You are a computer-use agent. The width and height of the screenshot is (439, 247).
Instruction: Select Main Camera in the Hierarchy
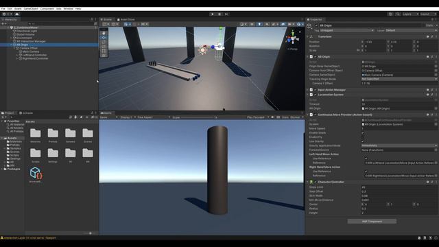[30, 51]
